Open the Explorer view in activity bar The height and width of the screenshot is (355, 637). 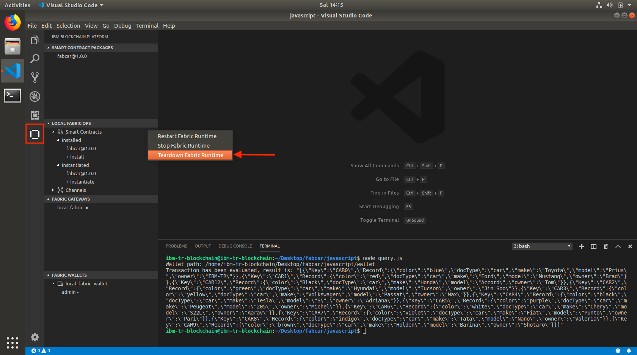coord(35,40)
